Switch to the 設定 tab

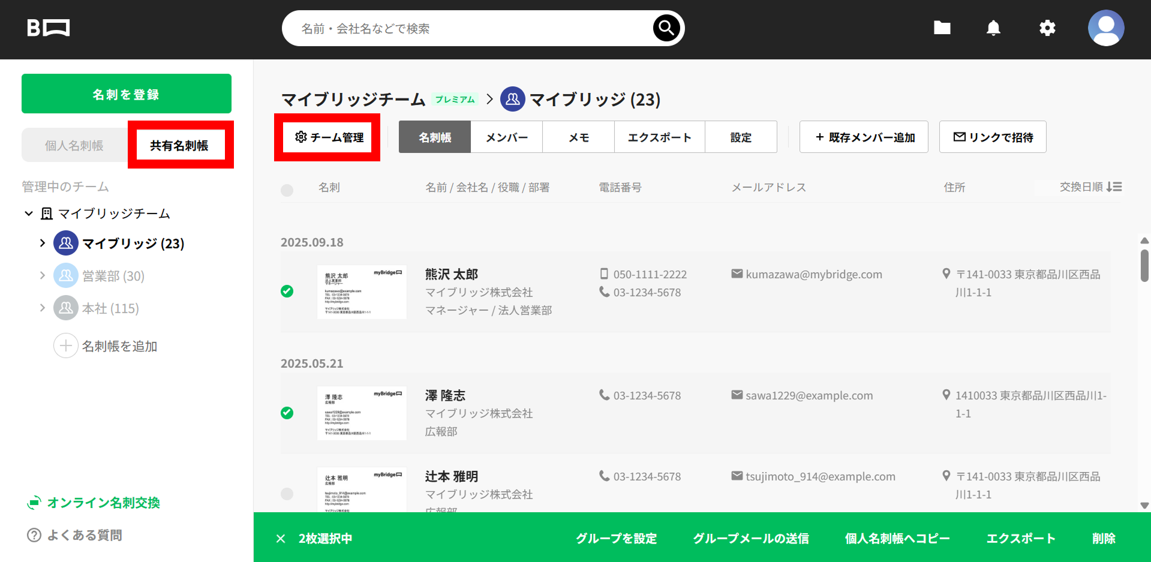pos(741,137)
